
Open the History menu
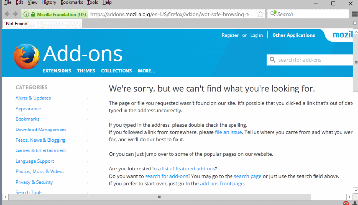[49, 2]
